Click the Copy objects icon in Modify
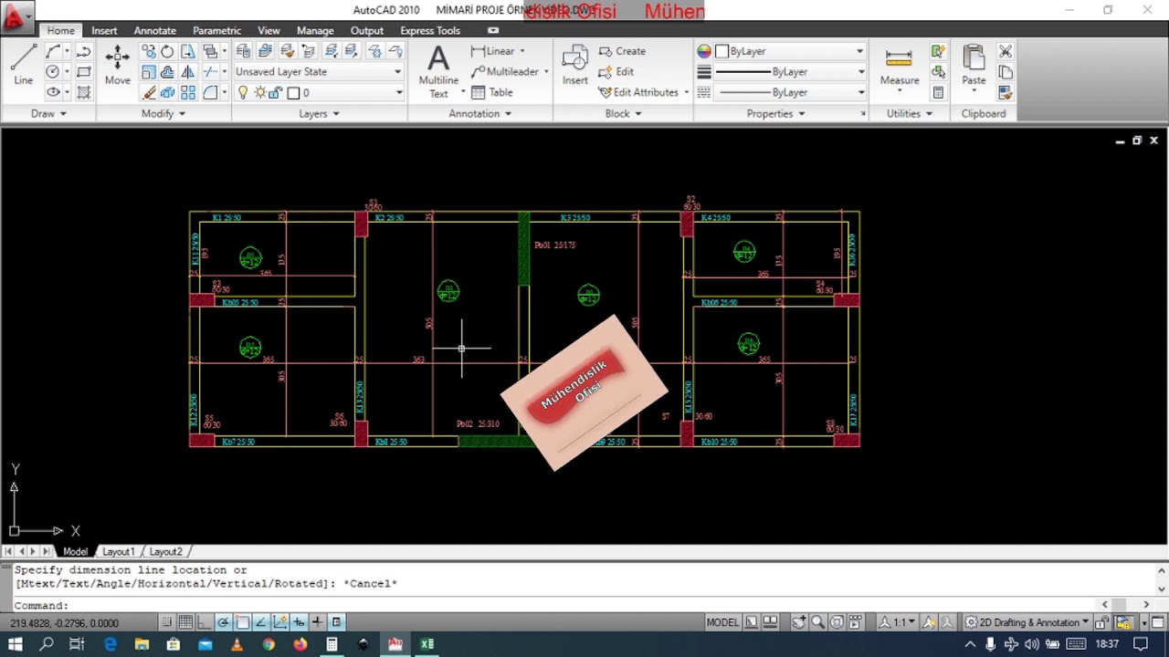Screen dimensions: 1169x657 pos(148,51)
